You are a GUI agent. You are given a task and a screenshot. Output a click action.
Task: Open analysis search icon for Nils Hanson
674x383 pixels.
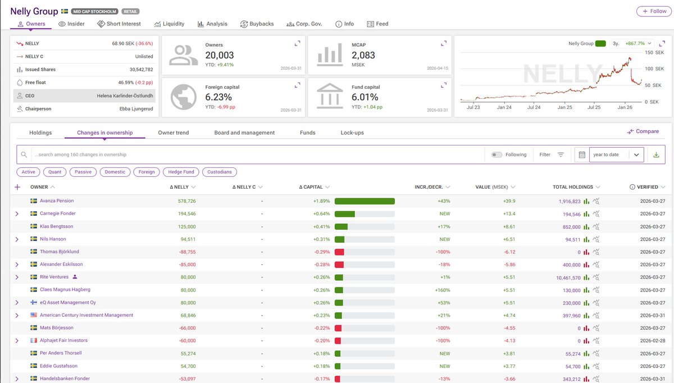pos(596,239)
